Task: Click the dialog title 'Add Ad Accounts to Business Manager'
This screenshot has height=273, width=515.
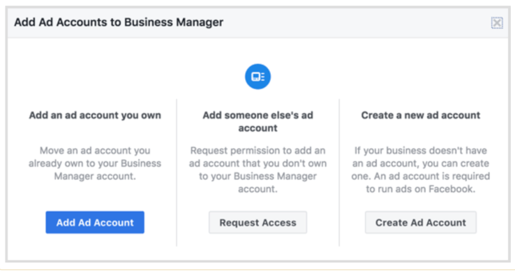Action: point(119,22)
